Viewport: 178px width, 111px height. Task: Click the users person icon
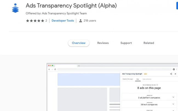[81, 21]
